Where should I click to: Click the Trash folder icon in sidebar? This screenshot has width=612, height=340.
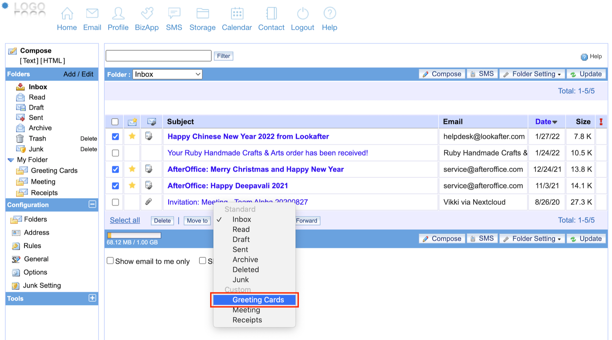[x=20, y=139]
